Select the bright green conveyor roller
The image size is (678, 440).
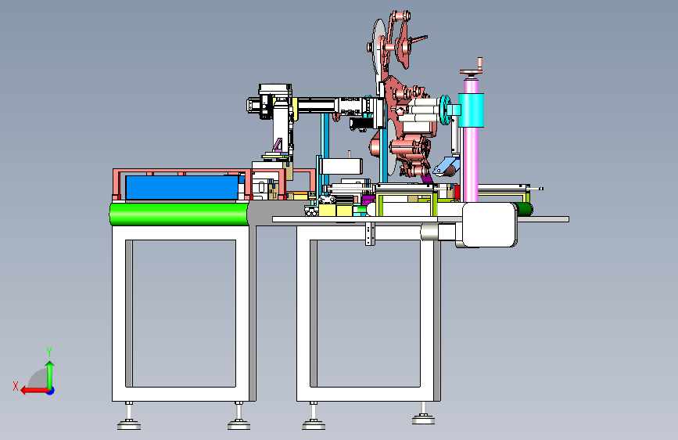click(x=179, y=215)
